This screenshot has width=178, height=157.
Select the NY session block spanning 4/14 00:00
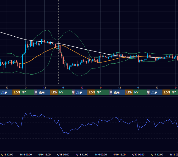(x=27, y=92)
